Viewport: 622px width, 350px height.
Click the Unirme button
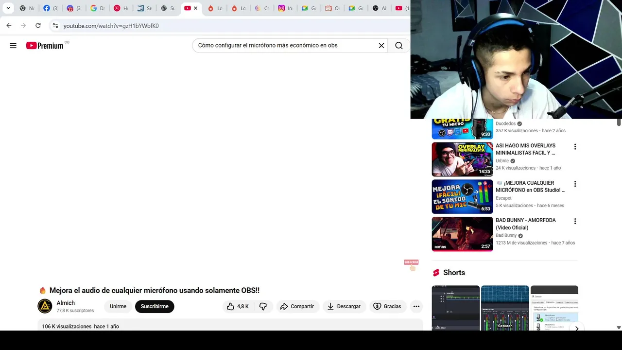click(x=118, y=306)
